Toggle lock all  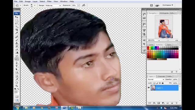tap(162, 83)
